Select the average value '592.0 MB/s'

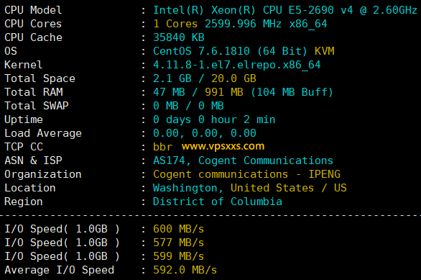[185, 270]
